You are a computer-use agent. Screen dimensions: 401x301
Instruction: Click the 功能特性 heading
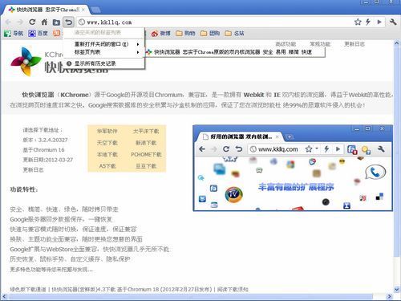pyautogui.click(x=23, y=189)
